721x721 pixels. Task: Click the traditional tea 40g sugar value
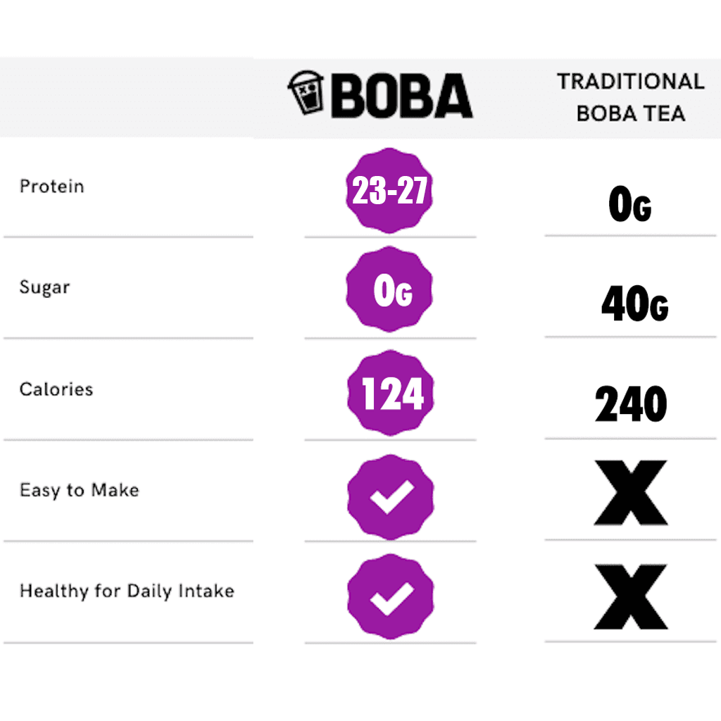tap(634, 303)
